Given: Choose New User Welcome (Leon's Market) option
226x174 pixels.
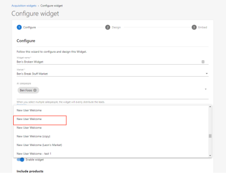Looking at the screenshot, I should pos(111,145).
